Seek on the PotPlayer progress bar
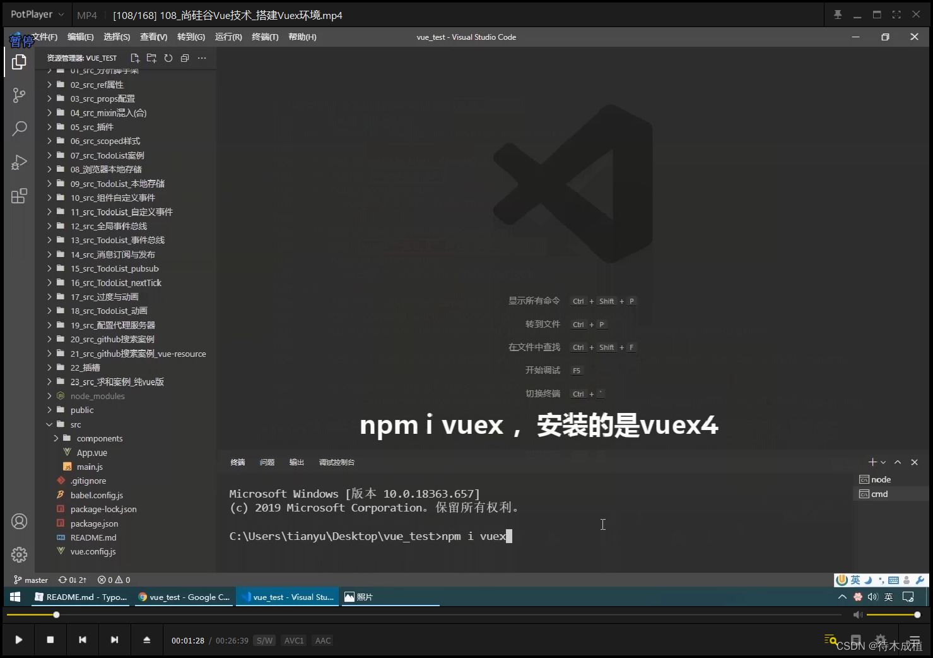This screenshot has width=933, height=658. click(x=424, y=614)
